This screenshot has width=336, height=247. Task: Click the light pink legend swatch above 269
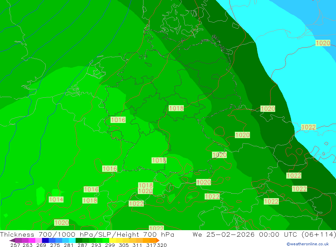pos(38,240)
